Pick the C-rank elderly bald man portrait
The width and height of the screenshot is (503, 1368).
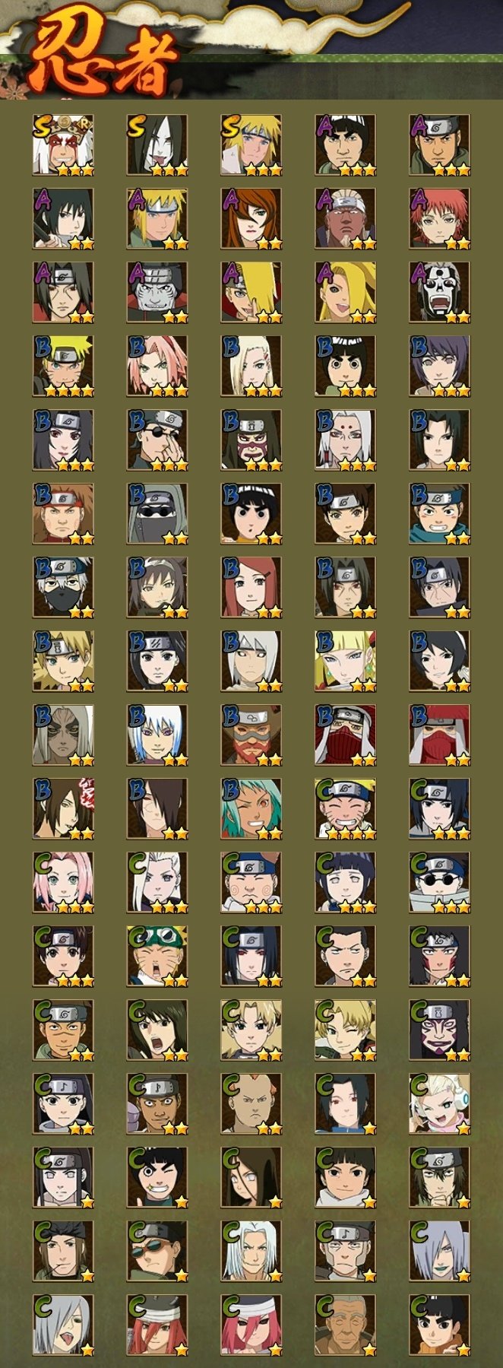pos(346,1325)
